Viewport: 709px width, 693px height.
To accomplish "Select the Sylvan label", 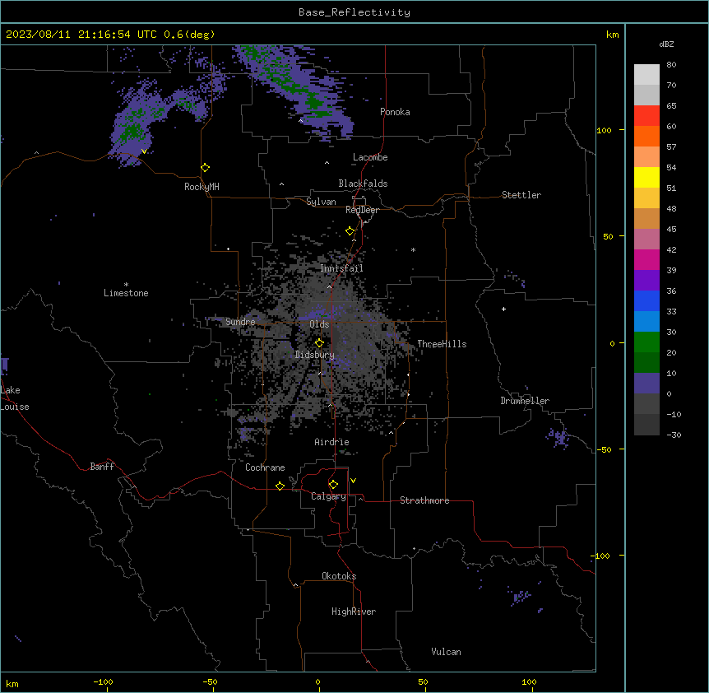I will point(321,202).
